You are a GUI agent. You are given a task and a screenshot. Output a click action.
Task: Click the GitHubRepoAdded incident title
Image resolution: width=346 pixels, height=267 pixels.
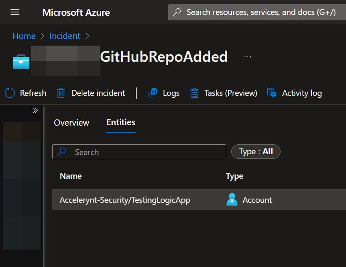[164, 57]
